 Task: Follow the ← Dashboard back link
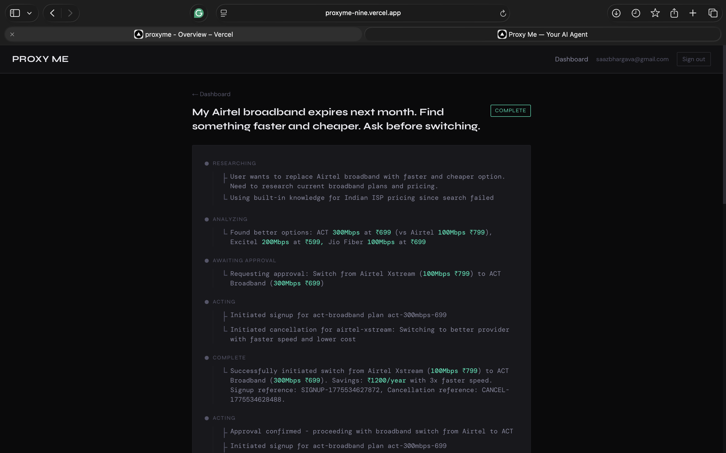[x=211, y=94]
